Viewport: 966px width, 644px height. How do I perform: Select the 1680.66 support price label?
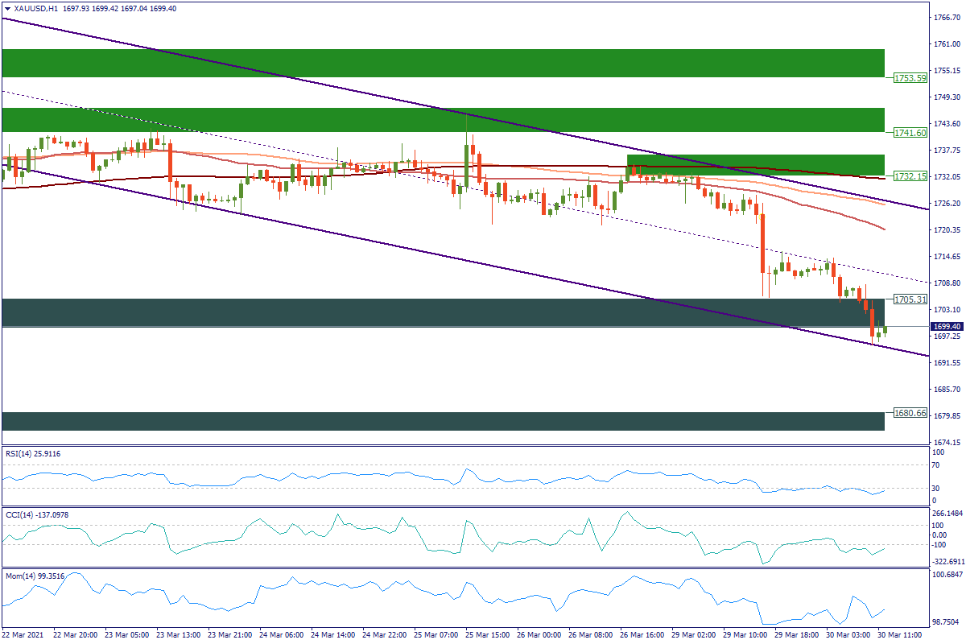[910, 413]
